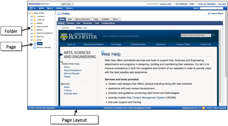Click the service-request page icon
Image resolution: width=228 pixels, height=126 pixels.
pyautogui.click(x=35, y=47)
